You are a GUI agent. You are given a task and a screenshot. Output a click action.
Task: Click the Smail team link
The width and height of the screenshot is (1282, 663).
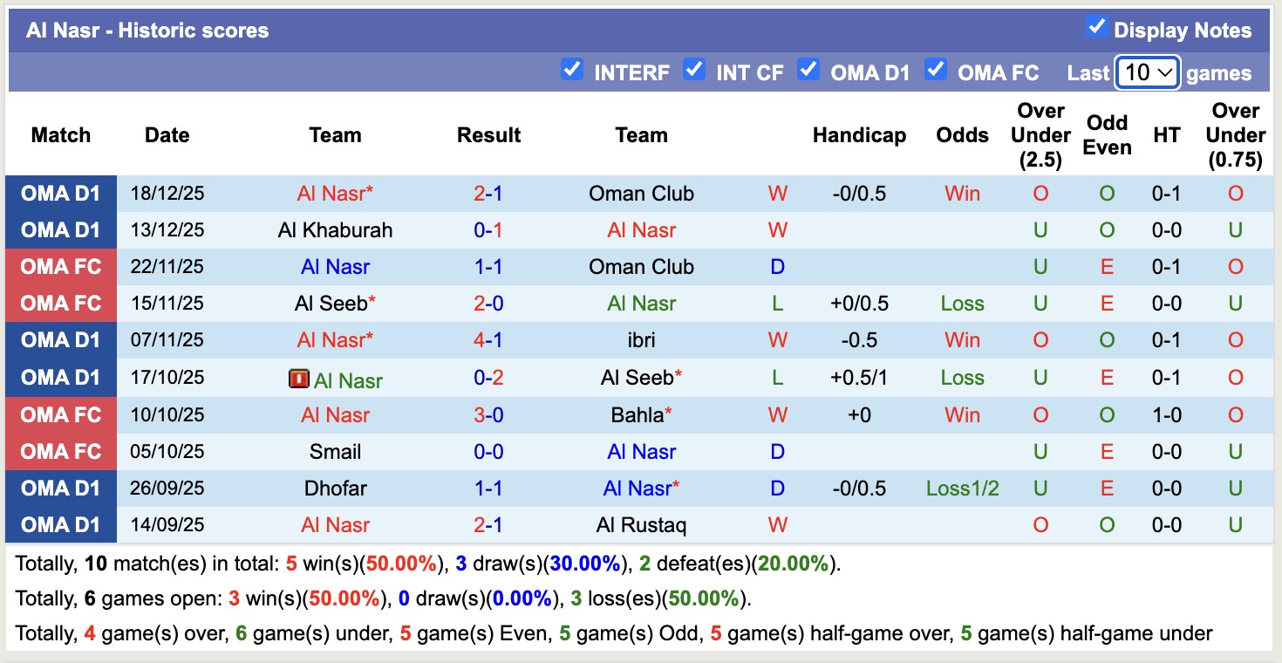tap(335, 451)
